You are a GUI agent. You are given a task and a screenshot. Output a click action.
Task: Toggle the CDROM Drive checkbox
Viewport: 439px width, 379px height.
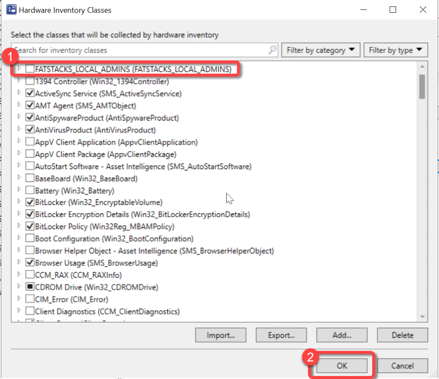pos(30,287)
